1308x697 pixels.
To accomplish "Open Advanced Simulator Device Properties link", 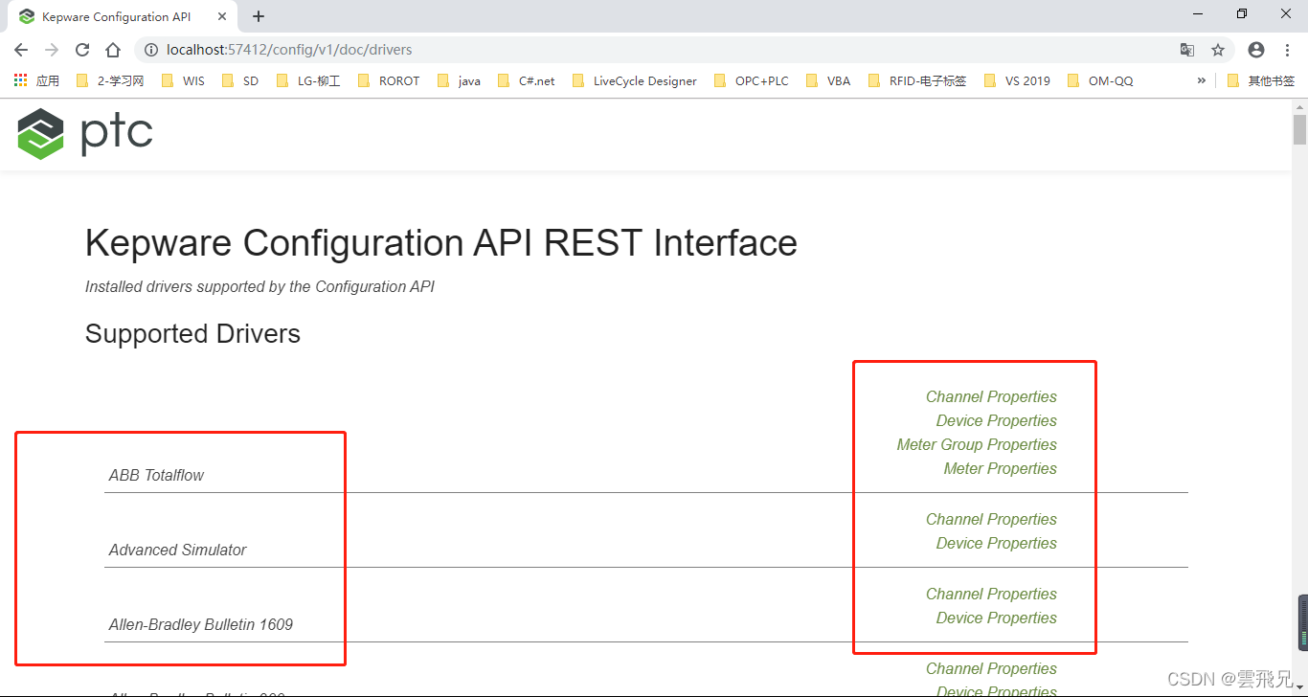I will point(997,543).
